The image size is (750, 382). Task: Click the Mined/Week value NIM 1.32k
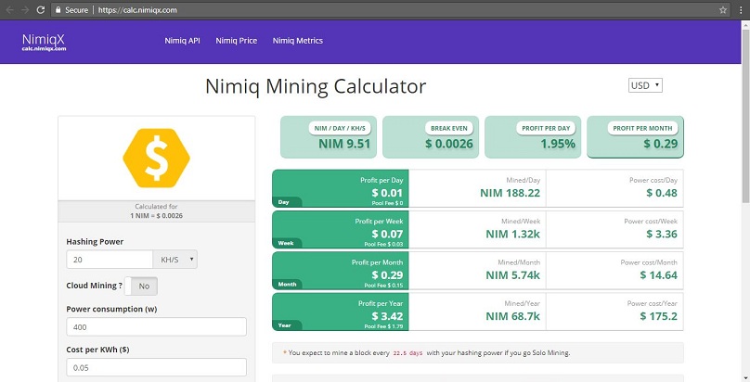(x=512, y=234)
